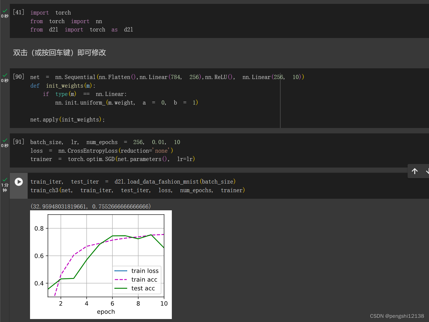Click the 'epoch' axis label

106,312
